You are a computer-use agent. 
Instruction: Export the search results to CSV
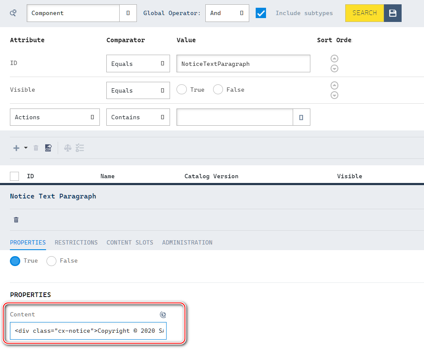[48, 148]
